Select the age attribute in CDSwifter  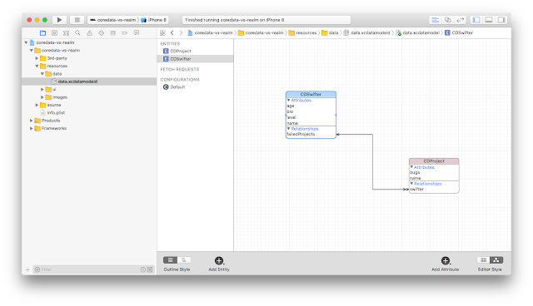coord(291,106)
